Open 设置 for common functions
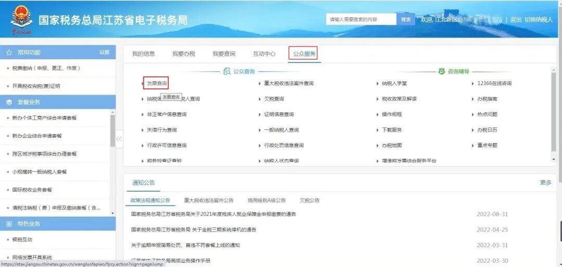 104,53
